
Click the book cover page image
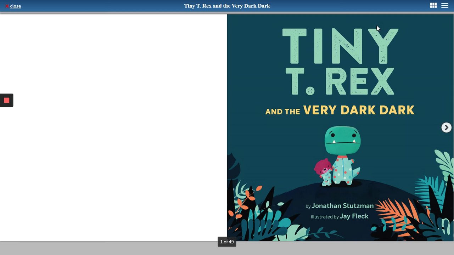click(340, 127)
